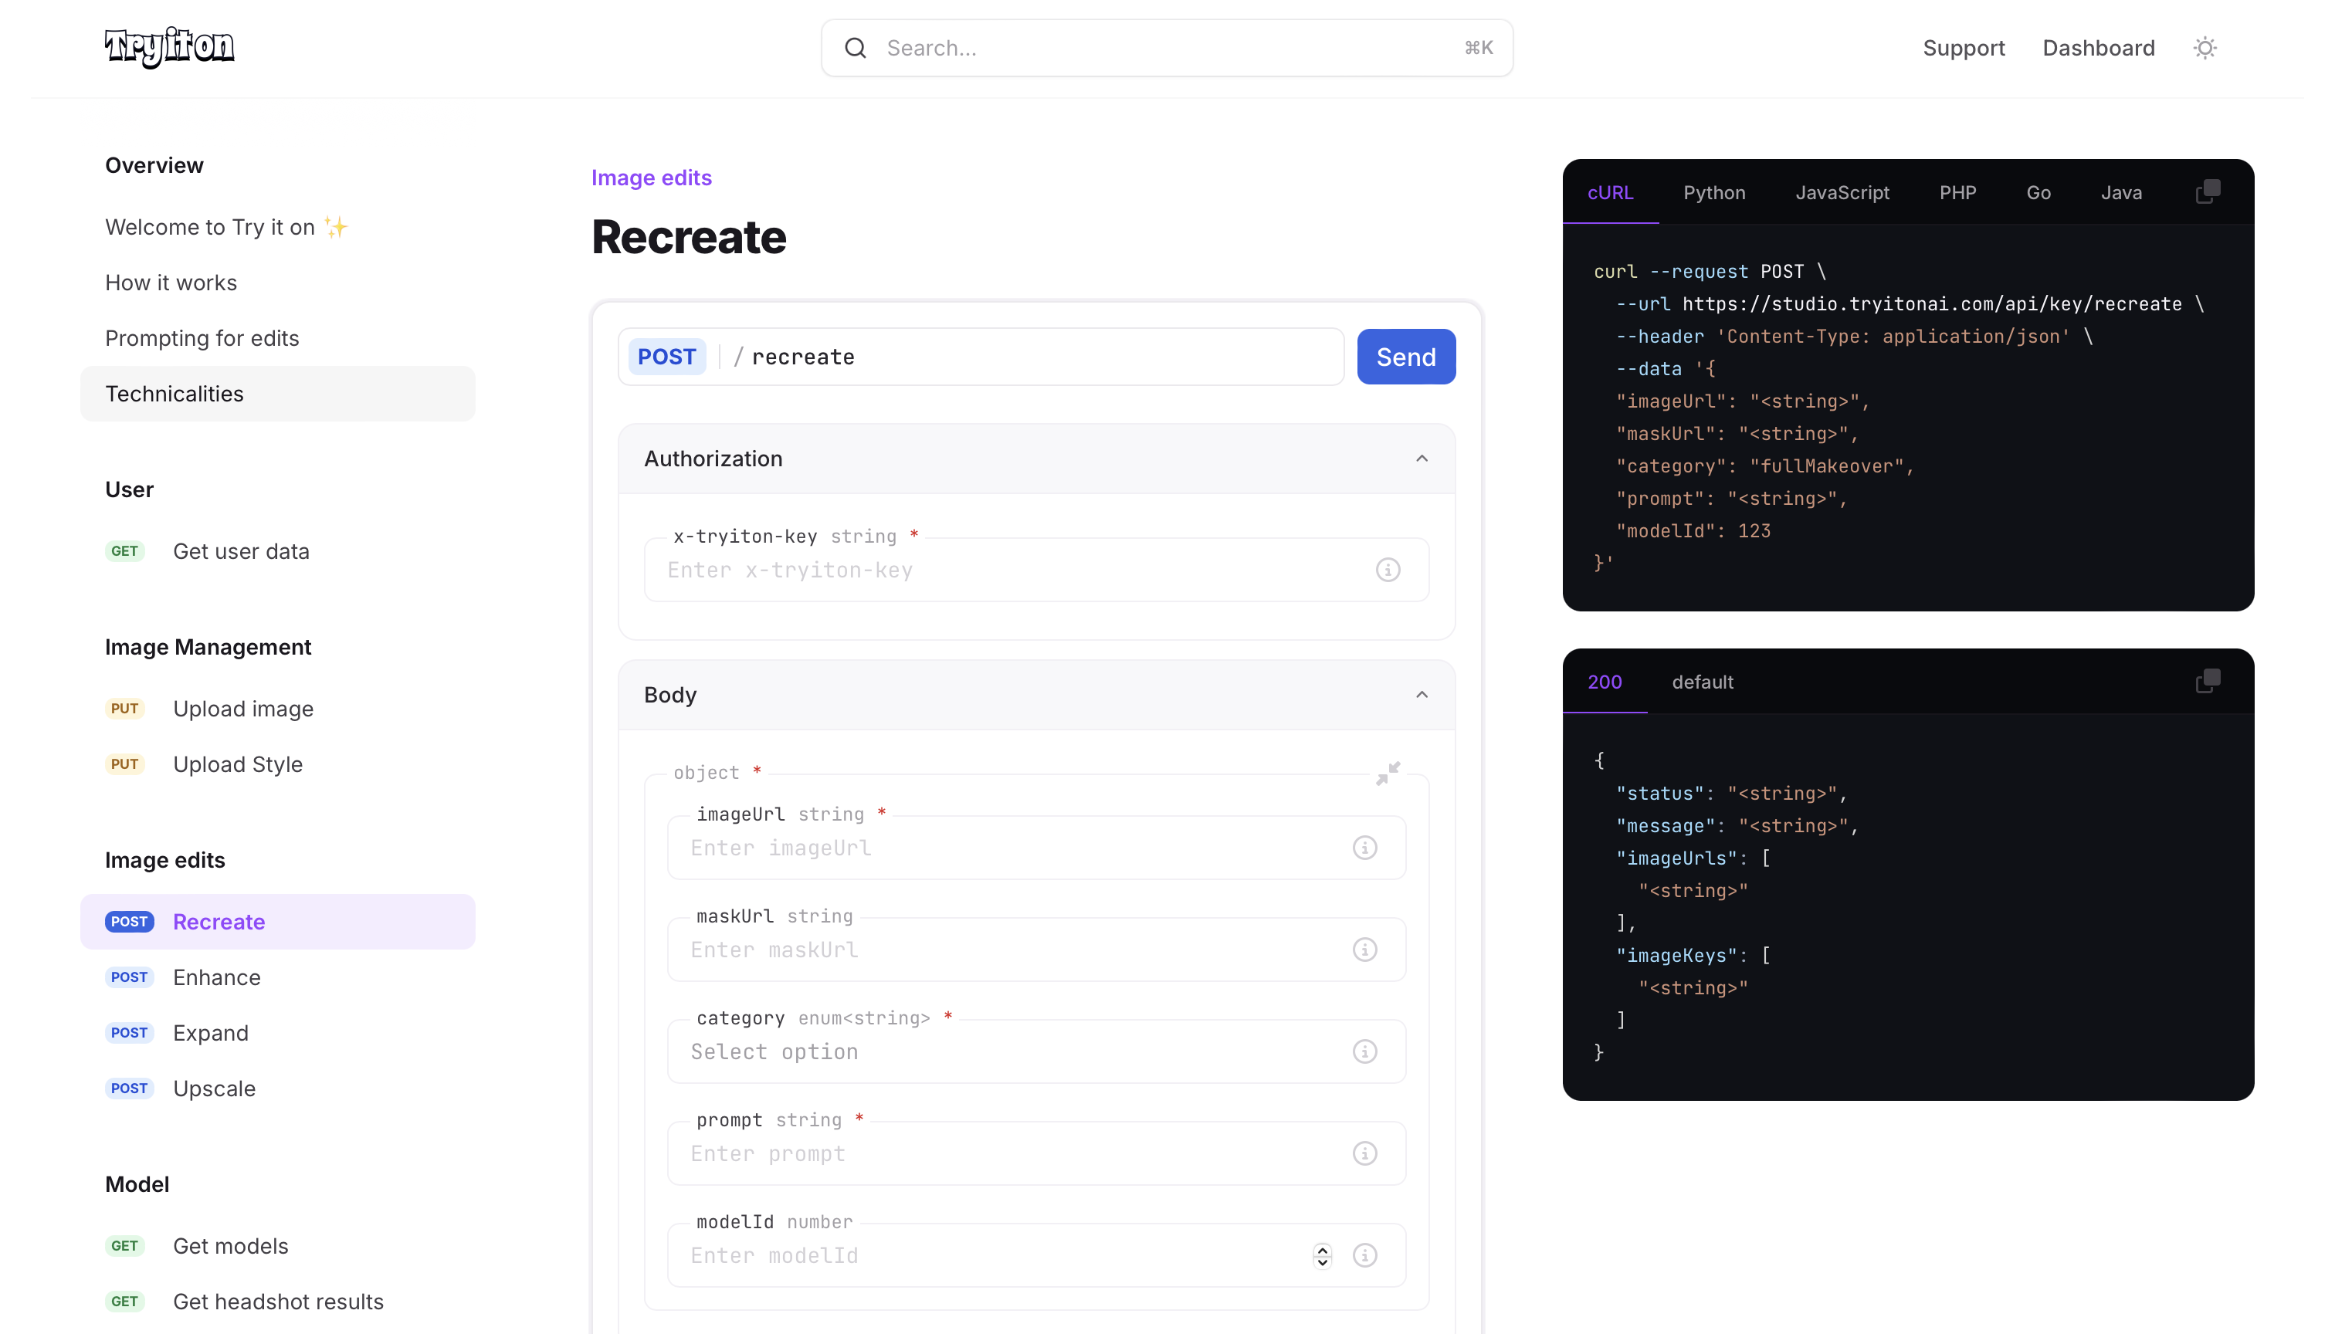Viewport: 2335px width, 1334px height.
Task: Copy the cURL request code
Action: tap(2208, 191)
